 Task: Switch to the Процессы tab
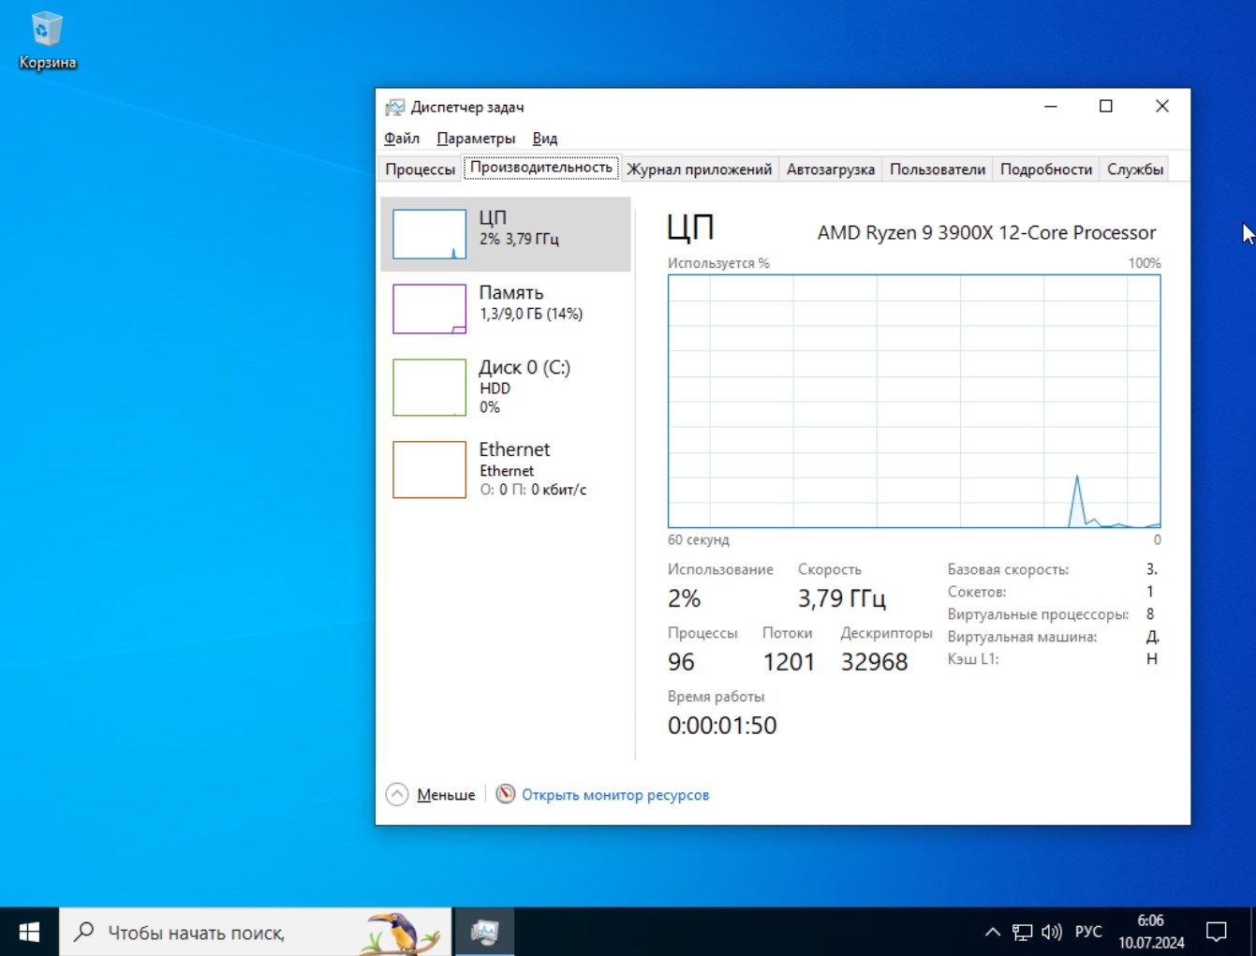[421, 169]
